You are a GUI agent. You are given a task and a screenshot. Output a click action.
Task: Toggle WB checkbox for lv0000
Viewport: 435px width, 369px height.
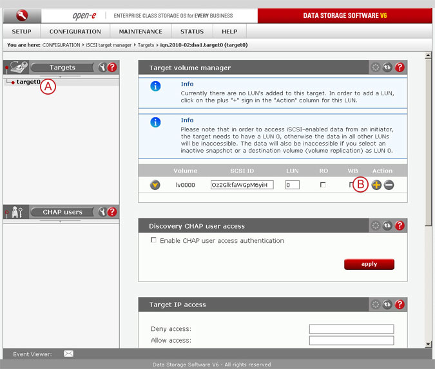[351, 185]
